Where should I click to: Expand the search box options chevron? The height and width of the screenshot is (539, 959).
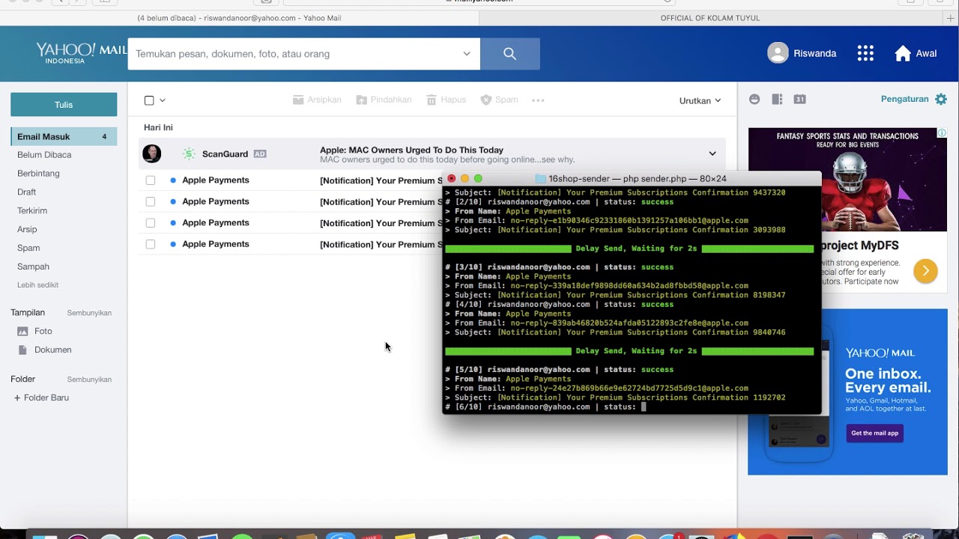tap(467, 54)
